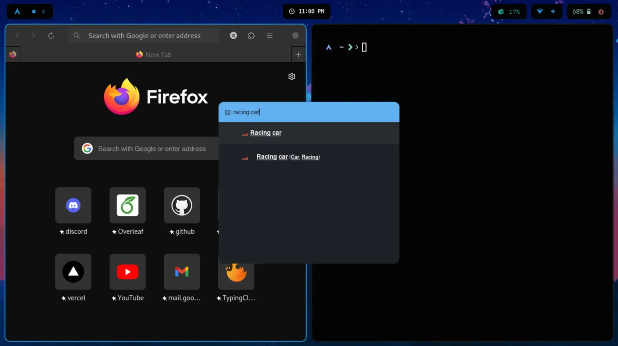Open the vercel shortcut tile
618x346 pixels.
73,272
